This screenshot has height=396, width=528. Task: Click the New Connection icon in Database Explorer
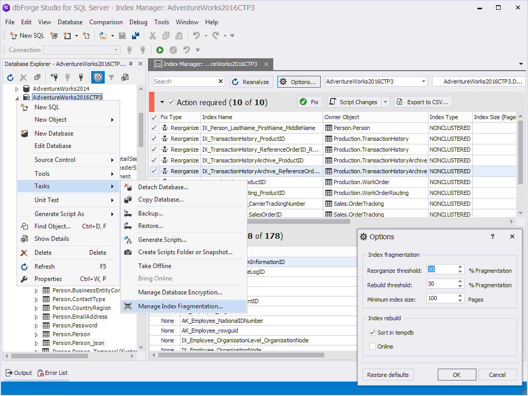55,77
